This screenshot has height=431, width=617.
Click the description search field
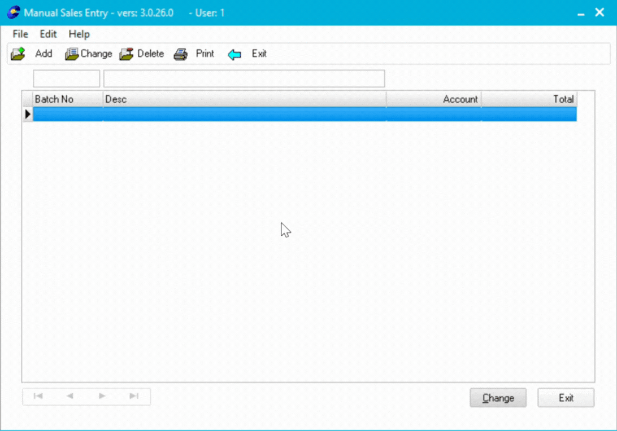point(244,78)
